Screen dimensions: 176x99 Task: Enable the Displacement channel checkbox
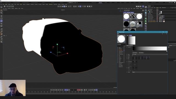124,62
